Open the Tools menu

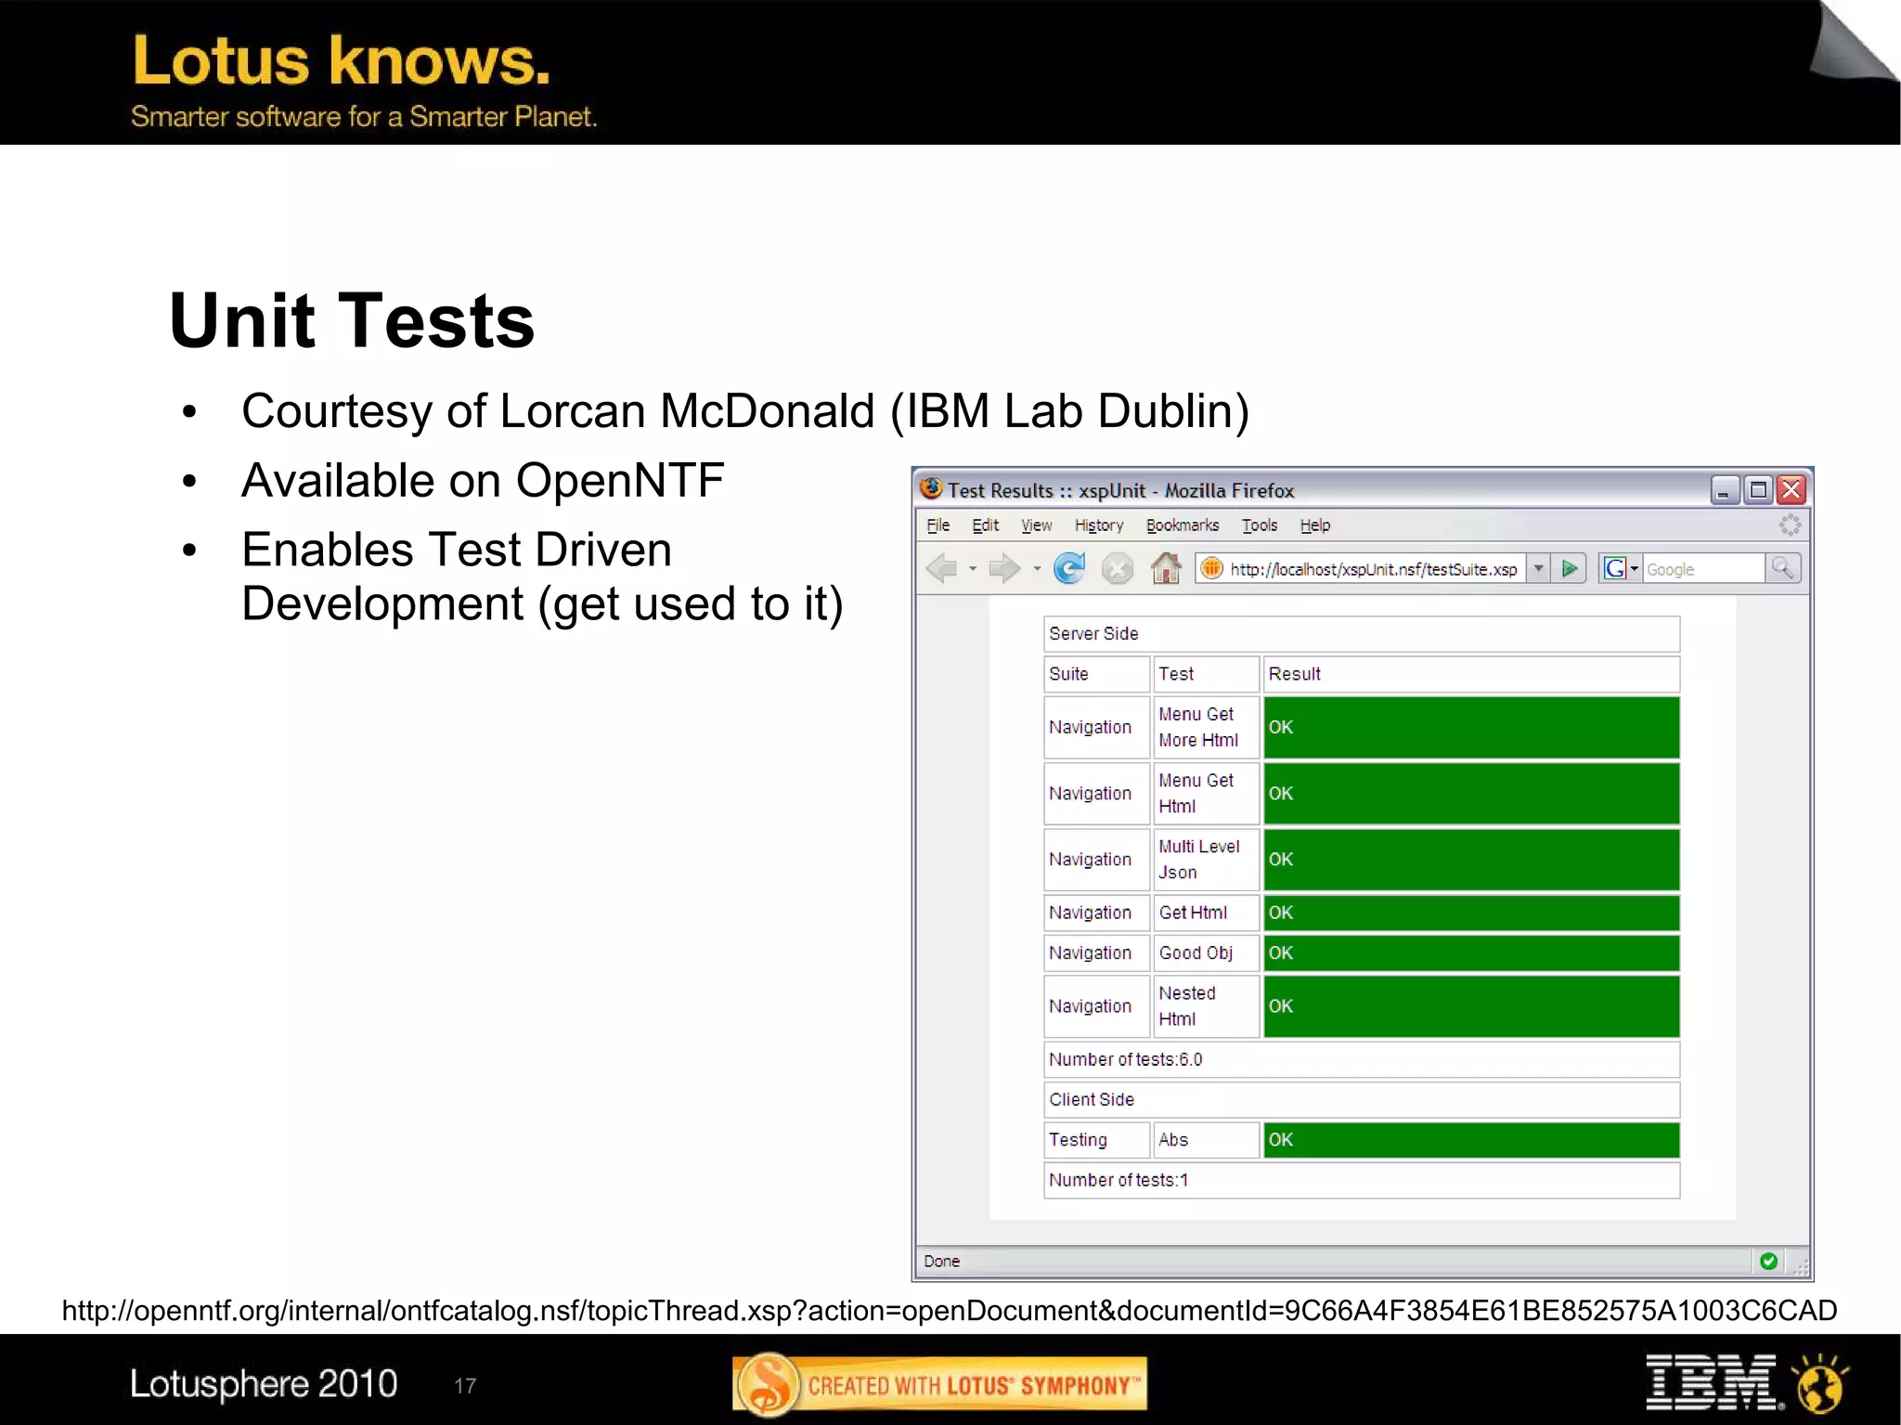[x=1260, y=525]
